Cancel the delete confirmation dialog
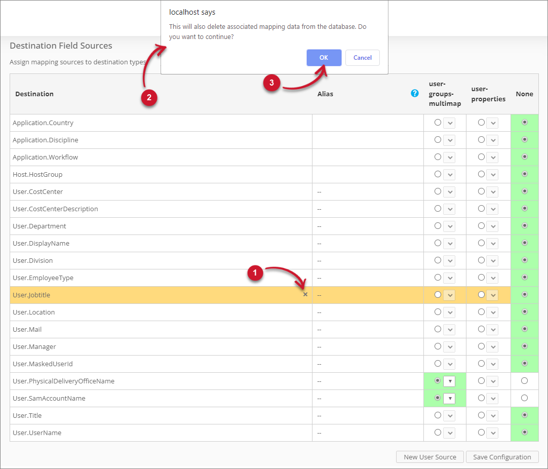This screenshot has width=548, height=469. coord(362,58)
